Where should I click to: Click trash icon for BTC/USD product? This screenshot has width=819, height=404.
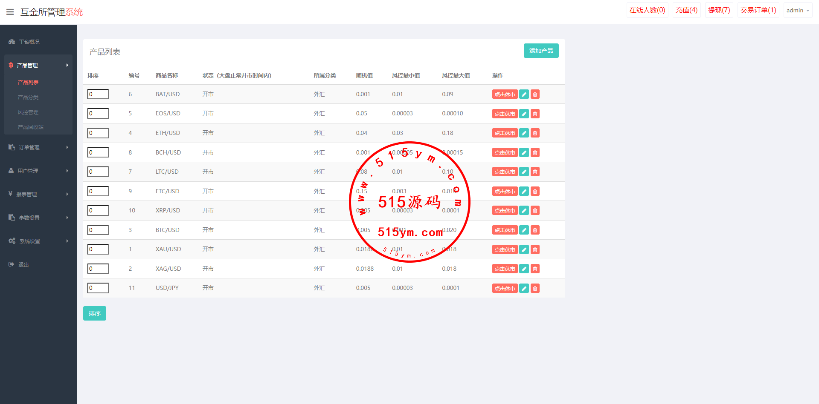click(x=535, y=230)
